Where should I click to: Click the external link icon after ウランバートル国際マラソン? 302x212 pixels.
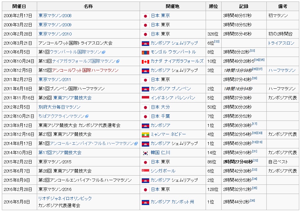click(104, 52)
